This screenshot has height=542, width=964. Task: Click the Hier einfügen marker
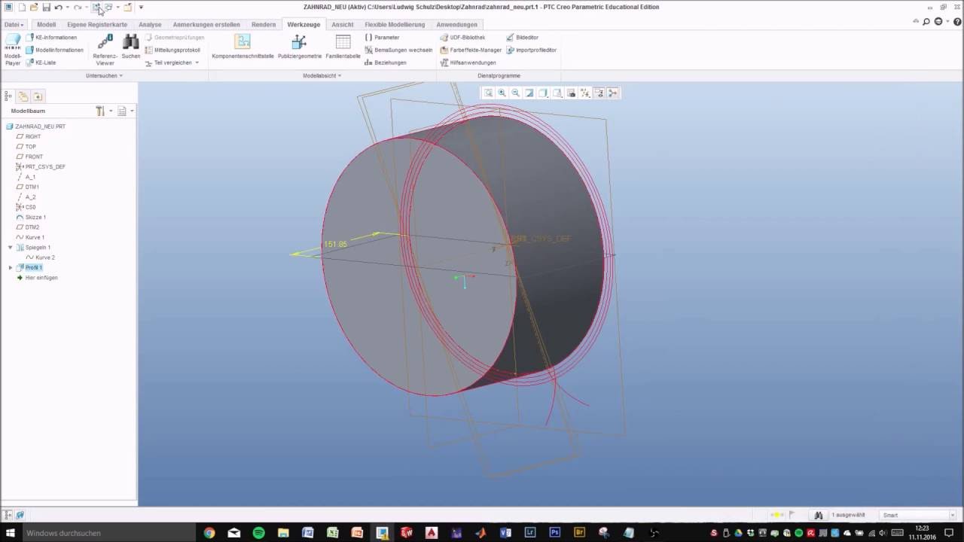[37, 278]
